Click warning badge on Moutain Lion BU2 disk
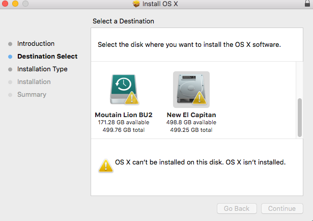The height and width of the screenshot is (221, 313). [132, 99]
